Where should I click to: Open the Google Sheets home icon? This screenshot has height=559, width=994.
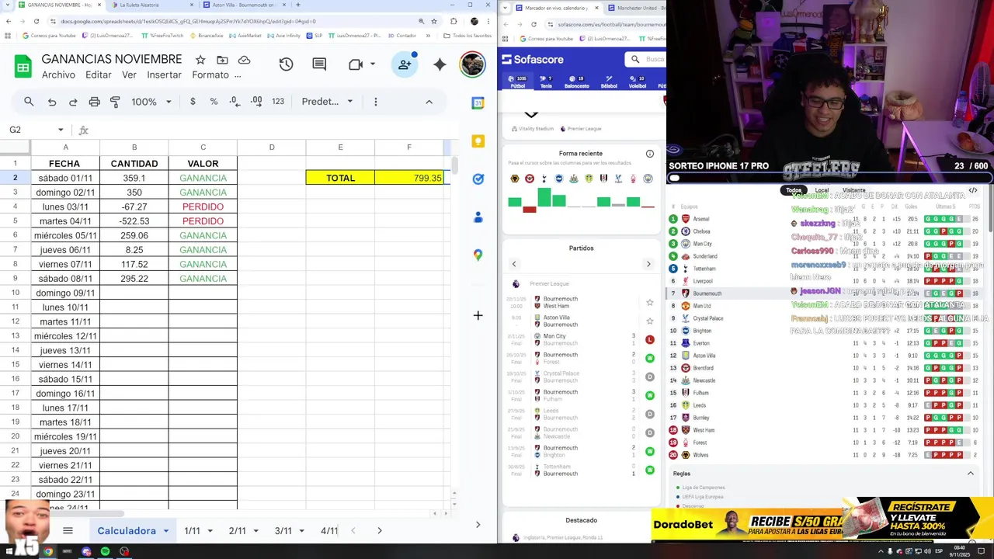[23, 67]
